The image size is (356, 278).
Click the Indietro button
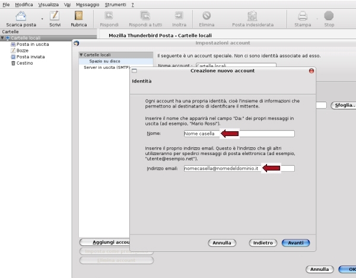(263, 243)
